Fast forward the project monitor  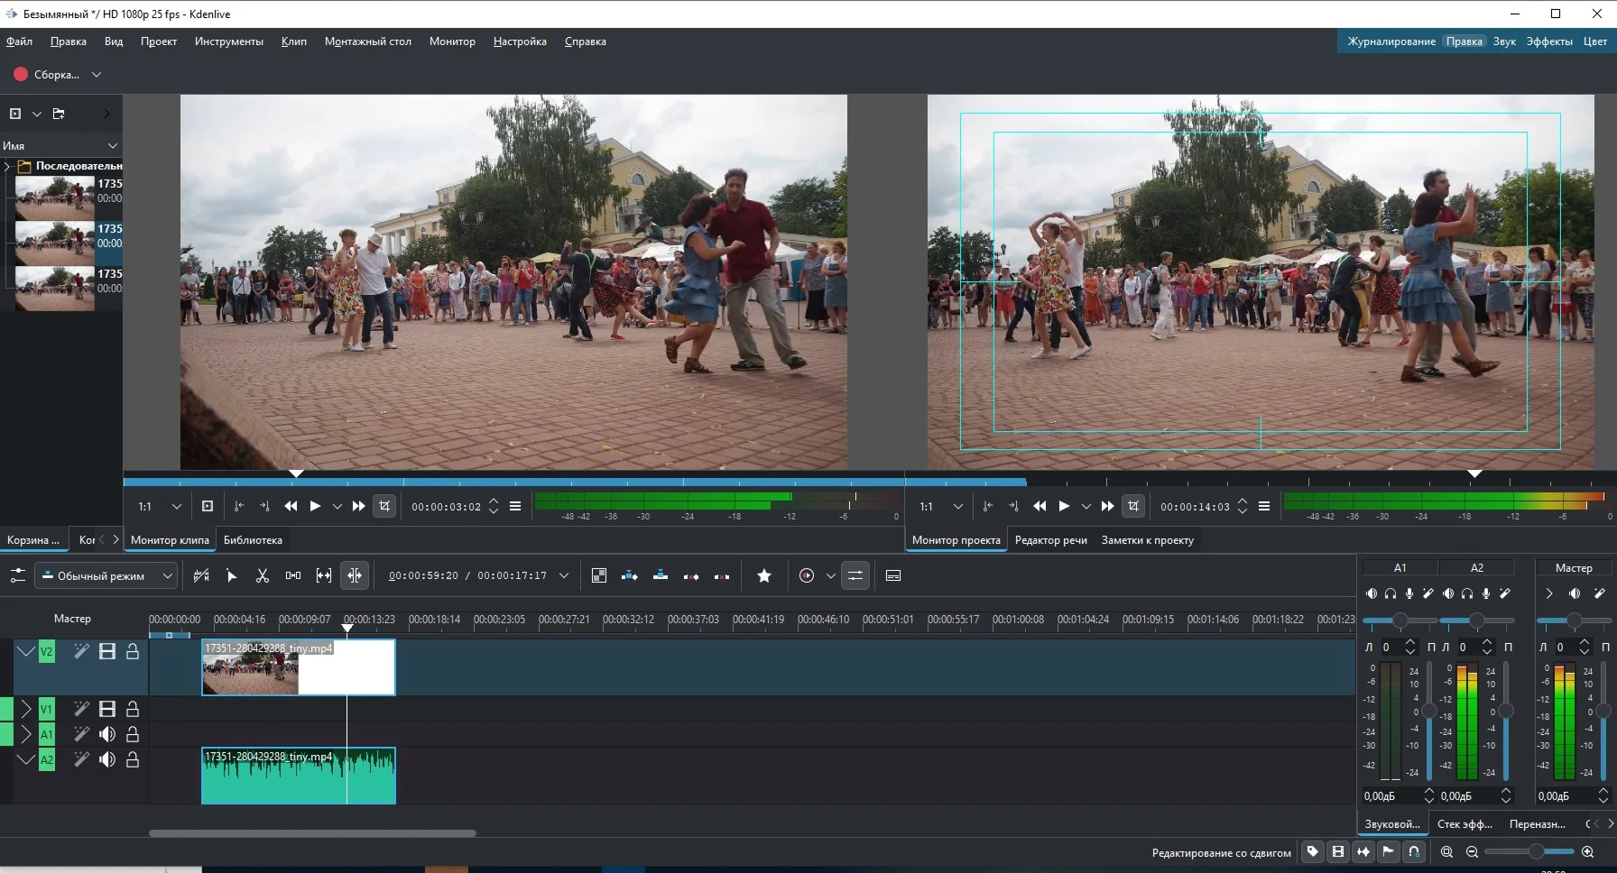1107,507
